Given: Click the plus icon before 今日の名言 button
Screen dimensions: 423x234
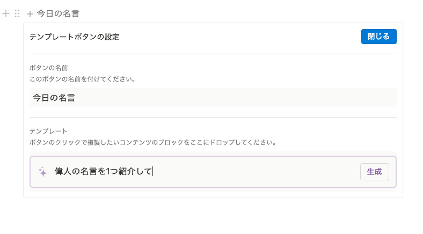Looking at the screenshot, I should [x=30, y=14].
